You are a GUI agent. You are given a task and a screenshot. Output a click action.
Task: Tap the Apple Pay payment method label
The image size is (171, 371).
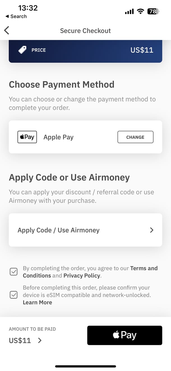click(x=58, y=137)
